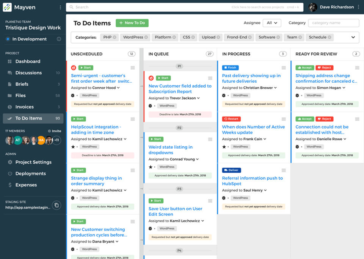The width and height of the screenshot is (364, 259).
Task: Click Invite members link
Action: [x=55, y=131]
